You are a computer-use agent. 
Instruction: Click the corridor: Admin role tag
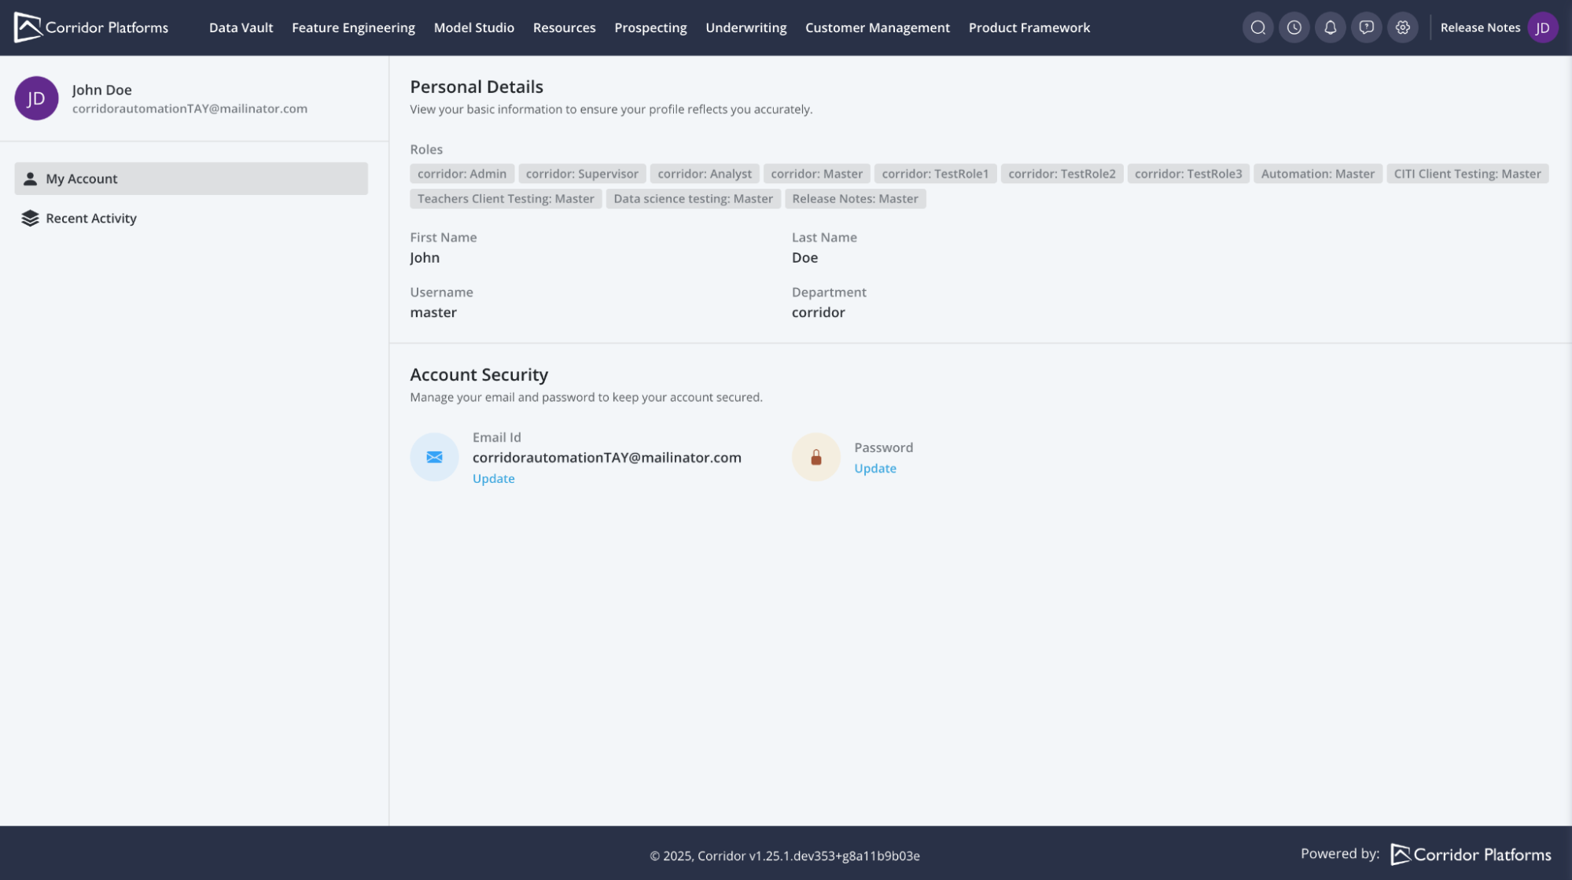pos(462,174)
